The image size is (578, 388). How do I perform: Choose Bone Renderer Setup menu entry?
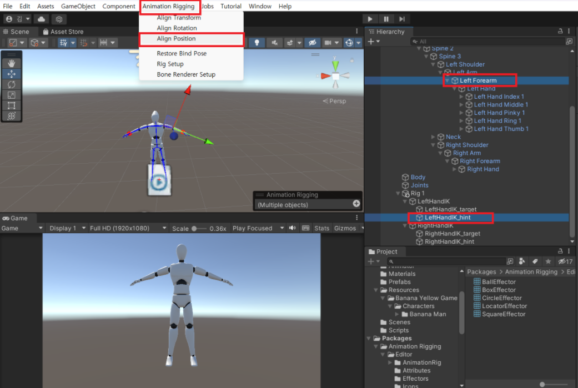click(x=186, y=74)
